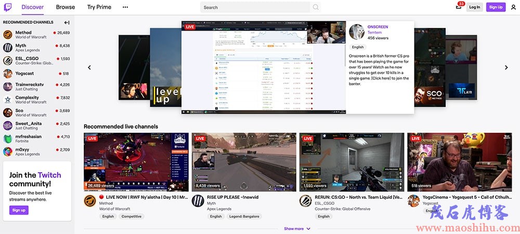This screenshot has width=520, height=234.
Task: Click English tag under ESL_CSGO stream
Action: tap(323, 216)
